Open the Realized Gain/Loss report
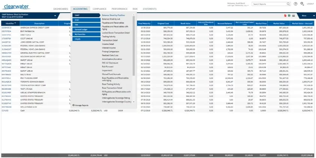The height and width of the screenshot is (158, 316). (x=110, y=56)
